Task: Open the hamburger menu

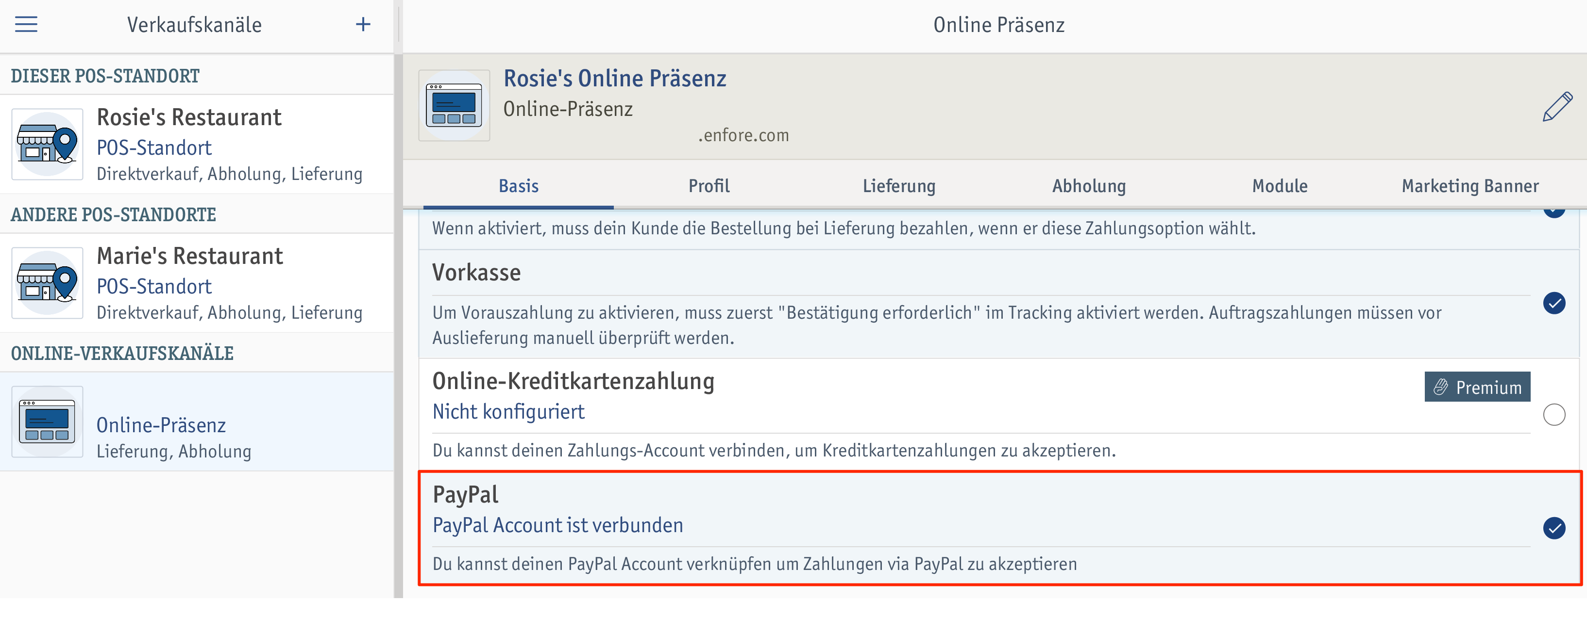Action: coord(26,25)
